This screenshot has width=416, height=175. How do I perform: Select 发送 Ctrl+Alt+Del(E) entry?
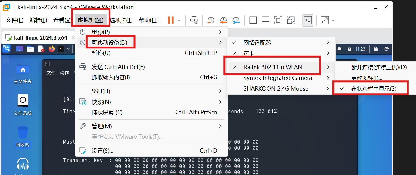pos(151,67)
